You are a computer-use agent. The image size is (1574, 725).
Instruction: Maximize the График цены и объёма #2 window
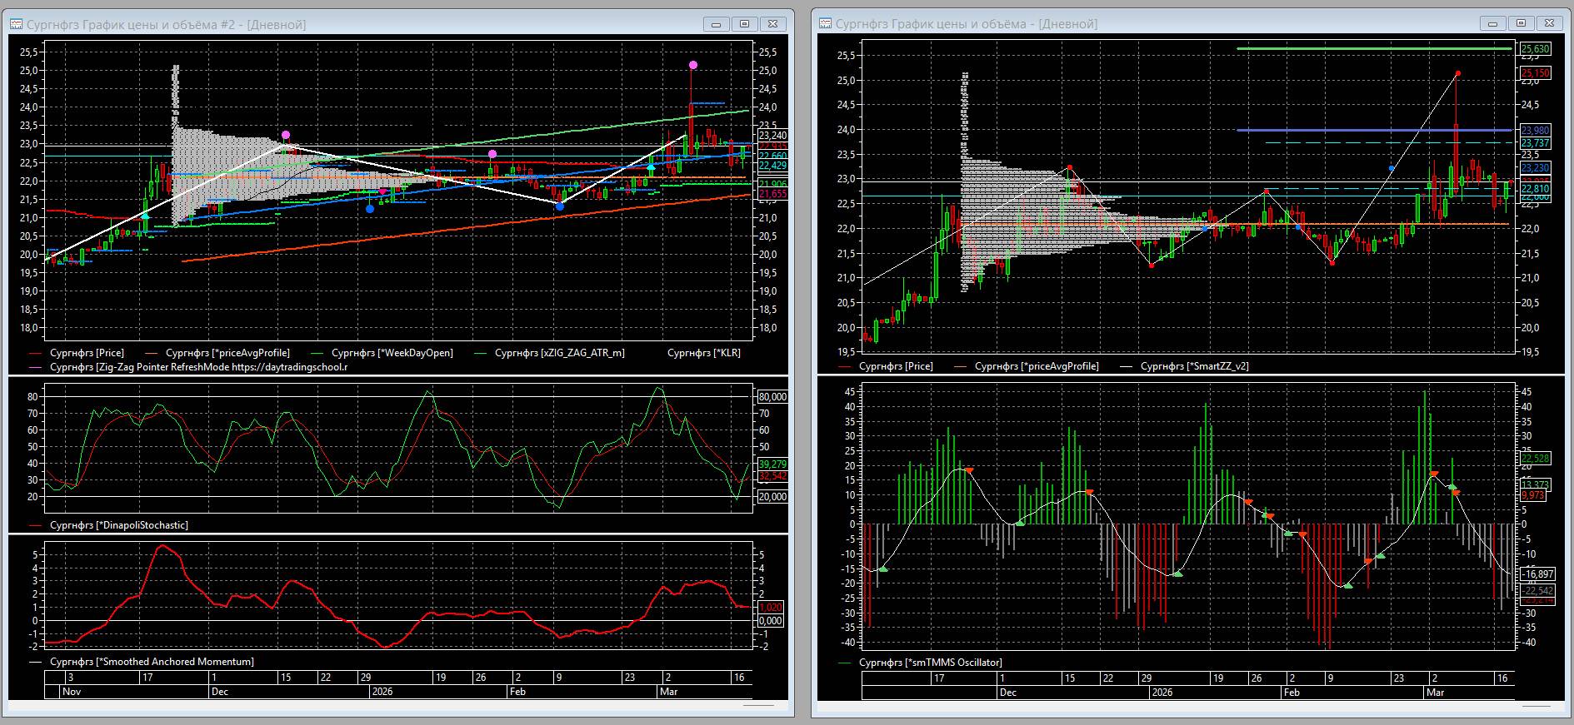coord(744,24)
